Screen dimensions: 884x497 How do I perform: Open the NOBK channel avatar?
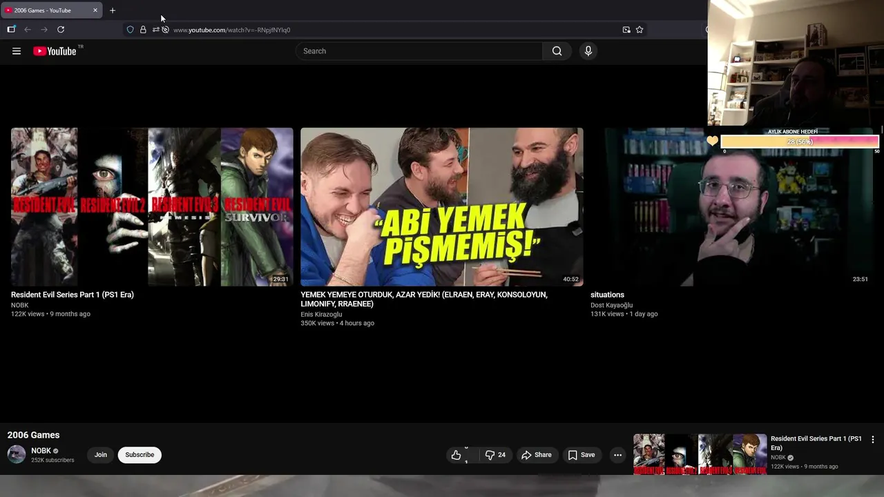click(17, 454)
